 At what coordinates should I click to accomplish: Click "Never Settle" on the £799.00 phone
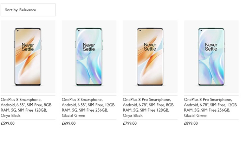[150, 47]
